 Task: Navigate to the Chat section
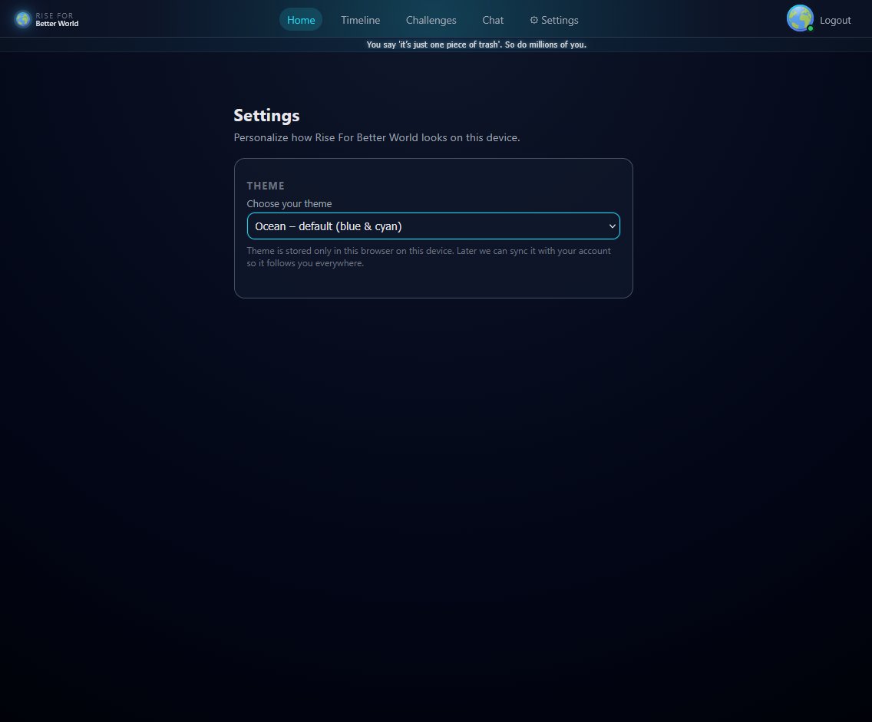click(493, 20)
